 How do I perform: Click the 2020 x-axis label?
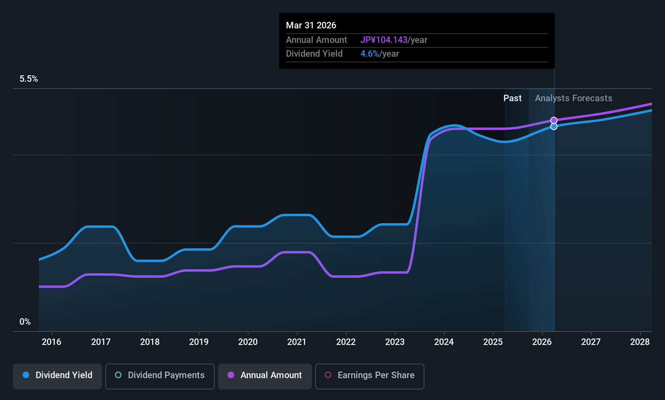point(248,342)
